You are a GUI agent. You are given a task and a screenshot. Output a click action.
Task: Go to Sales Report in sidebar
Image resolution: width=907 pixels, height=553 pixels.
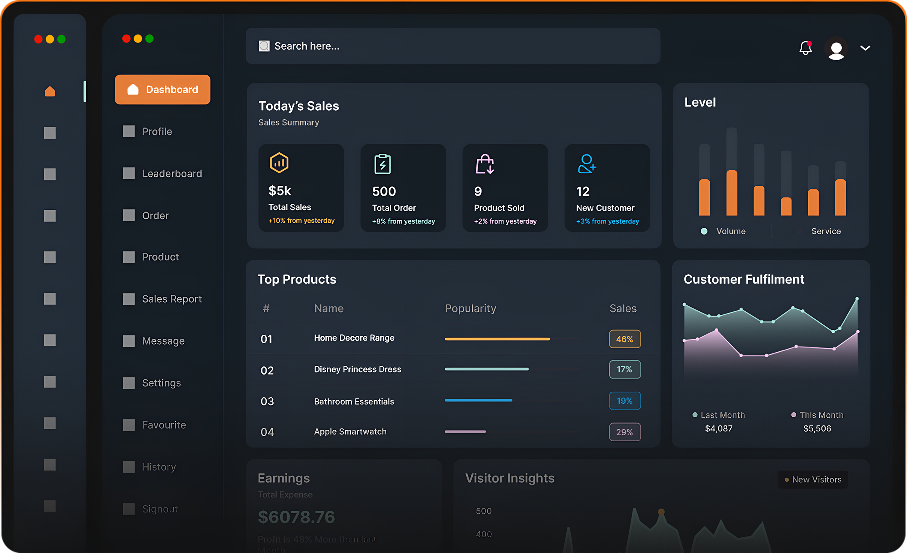pyautogui.click(x=171, y=299)
